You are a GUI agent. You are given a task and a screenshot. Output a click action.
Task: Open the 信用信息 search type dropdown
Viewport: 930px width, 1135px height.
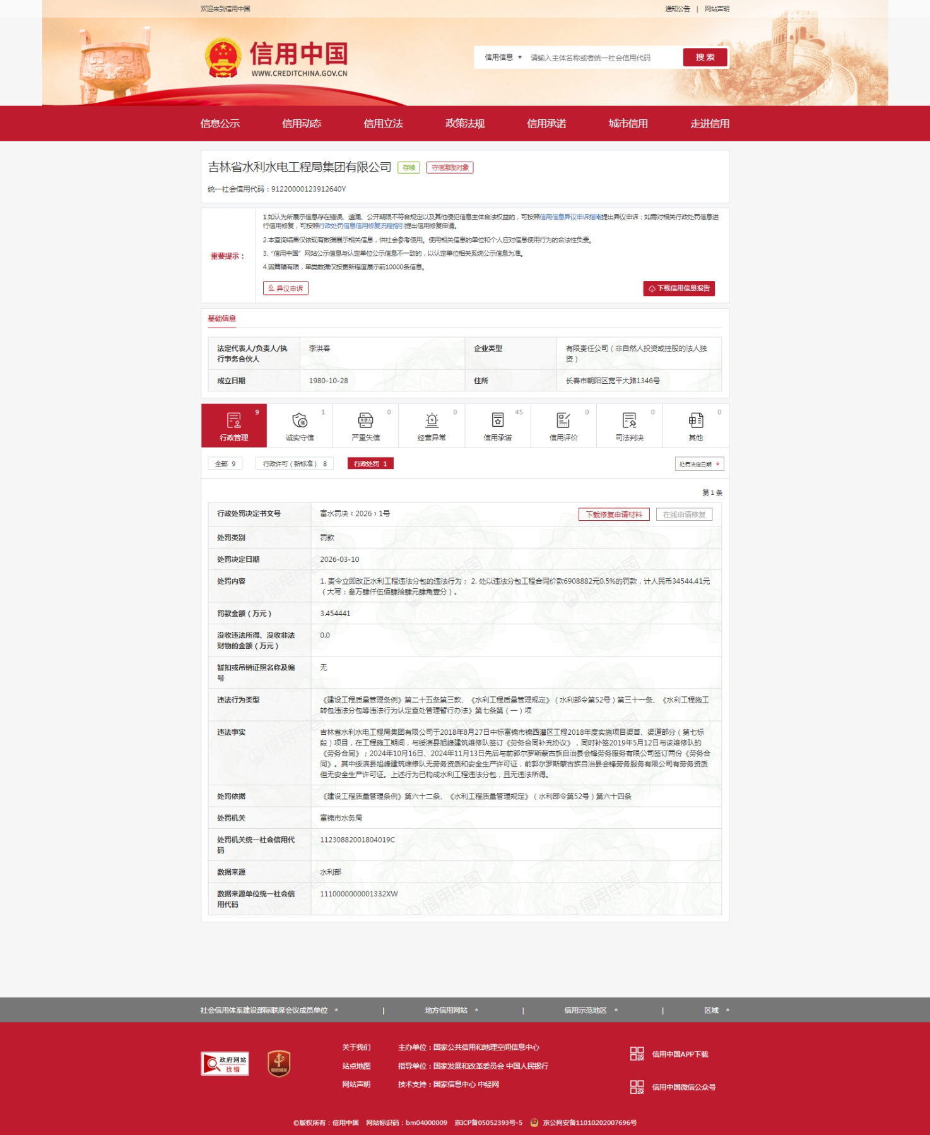tap(503, 57)
